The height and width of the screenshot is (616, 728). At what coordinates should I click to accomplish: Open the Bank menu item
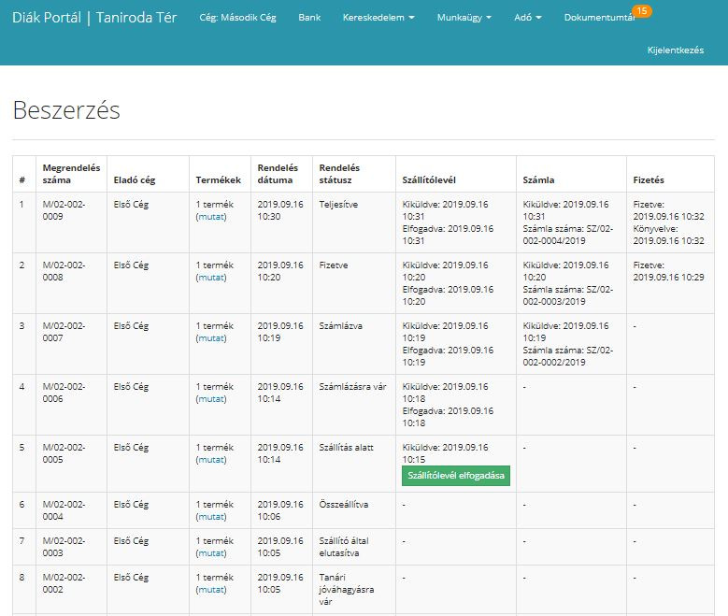[x=308, y=18]
